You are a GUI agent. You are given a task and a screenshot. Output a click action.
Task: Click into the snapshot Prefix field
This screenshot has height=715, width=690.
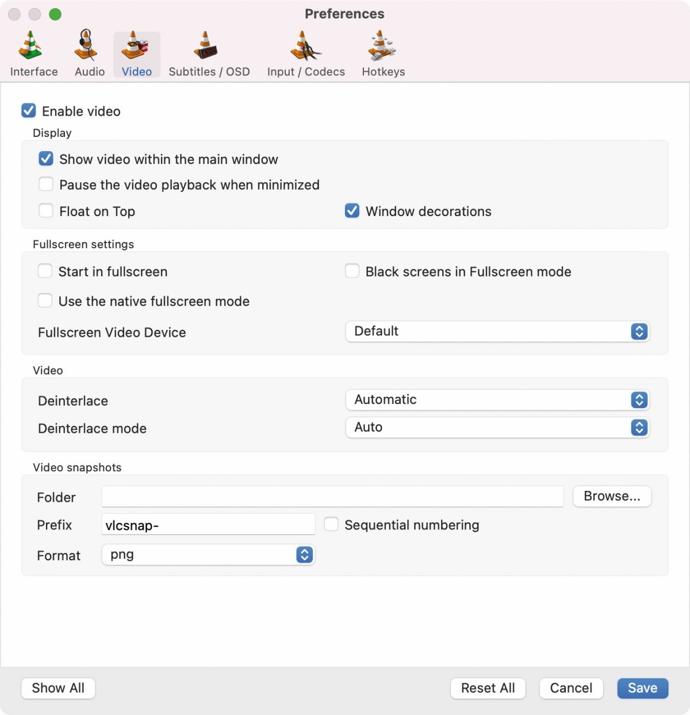(208, 525)
